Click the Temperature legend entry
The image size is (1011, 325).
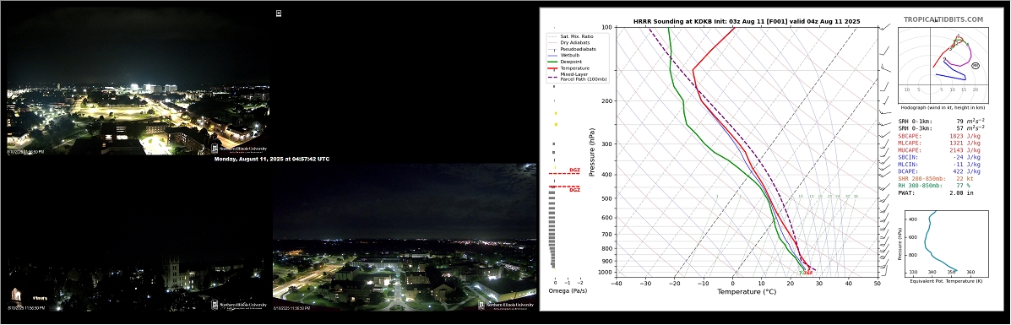[x=571, y=68]
